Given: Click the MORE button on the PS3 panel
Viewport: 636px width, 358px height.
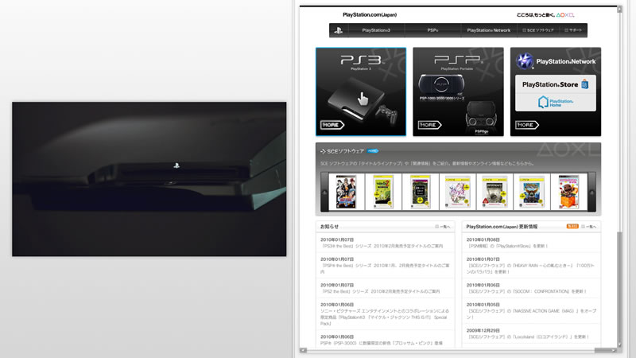Looking at the screenshot, I should [332, 125].
